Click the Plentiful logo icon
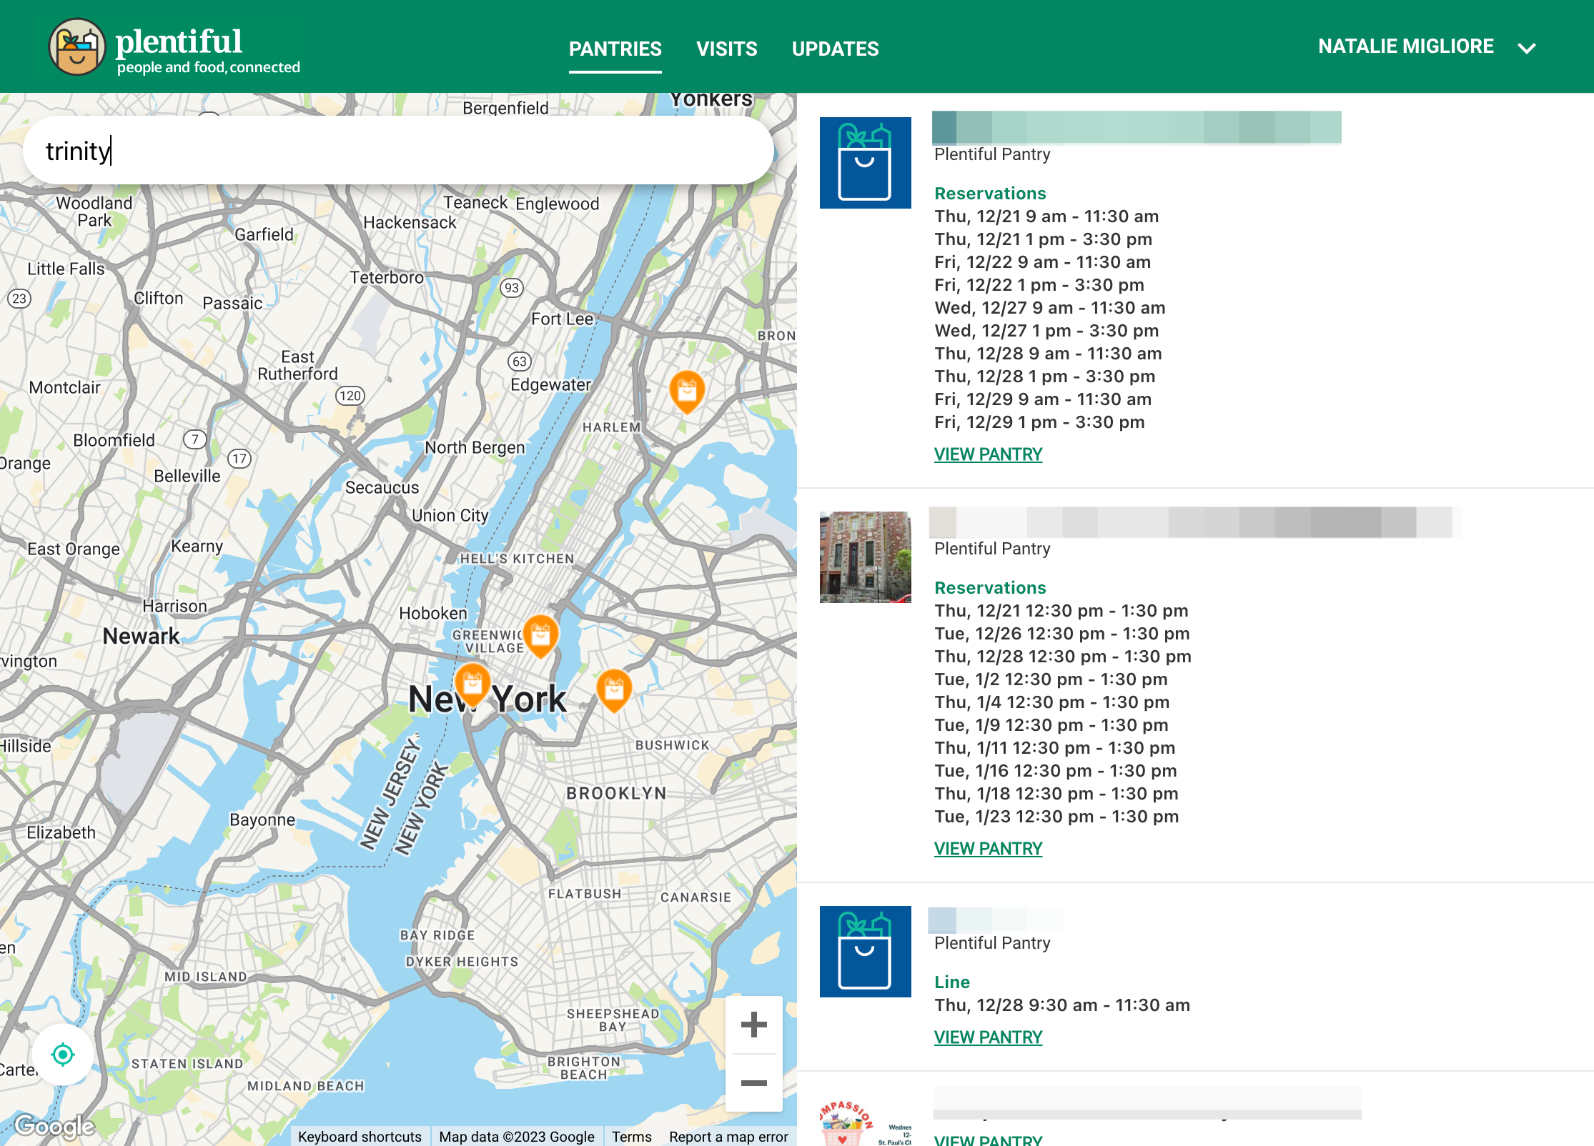 [77, 47]
